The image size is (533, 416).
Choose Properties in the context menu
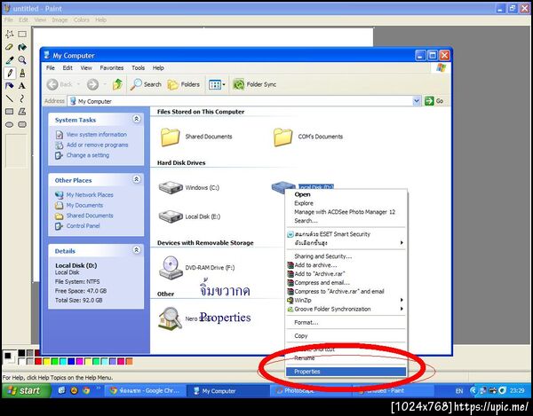(x=346, y=372)
